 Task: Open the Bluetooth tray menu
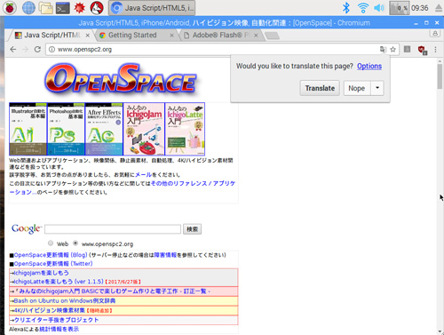[x=346, y=8]
